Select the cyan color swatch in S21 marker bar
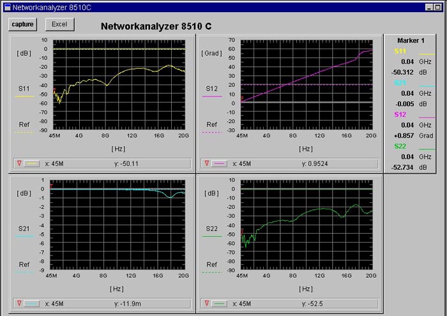This screenshot has width=447, height=316. point(32,303)
